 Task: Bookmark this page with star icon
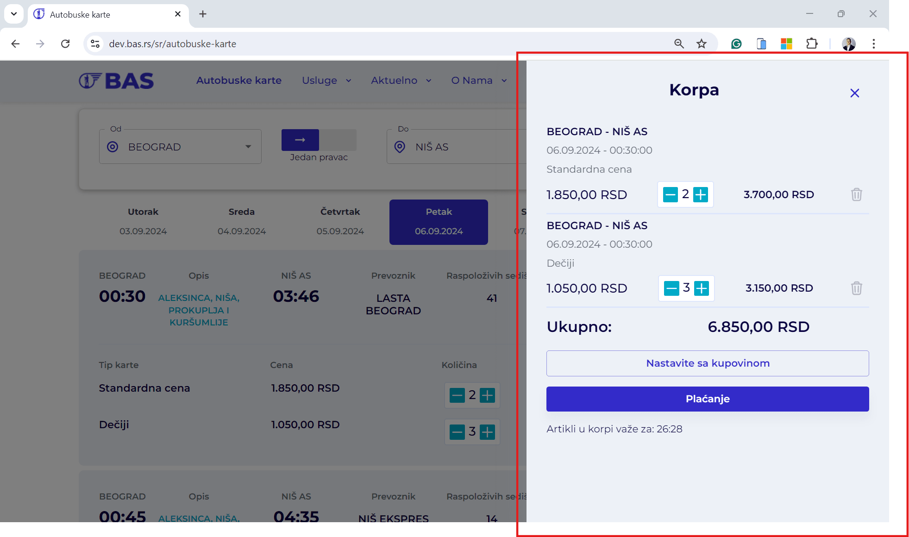[702, 44]
